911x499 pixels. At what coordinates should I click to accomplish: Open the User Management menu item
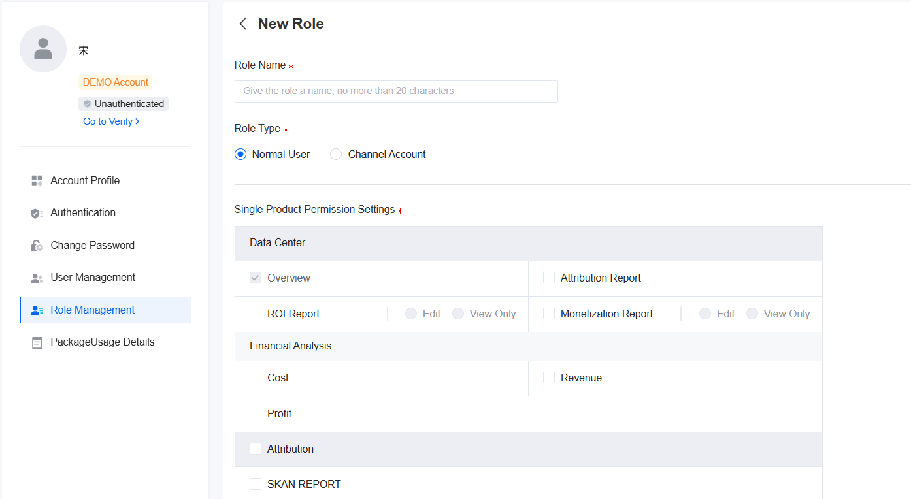[93, 278]
